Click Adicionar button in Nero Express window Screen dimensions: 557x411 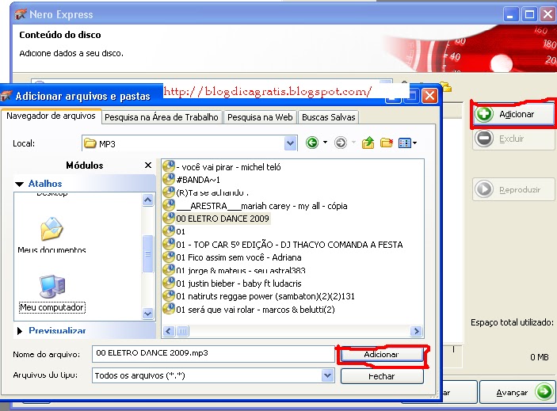pos(513,114)
